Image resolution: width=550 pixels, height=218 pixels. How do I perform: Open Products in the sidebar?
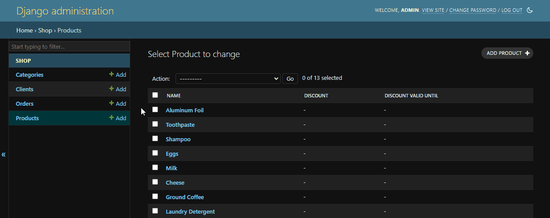(27, 118)
